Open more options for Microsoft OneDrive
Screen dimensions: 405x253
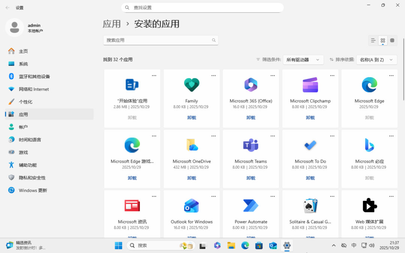click(x=213, y=136)
